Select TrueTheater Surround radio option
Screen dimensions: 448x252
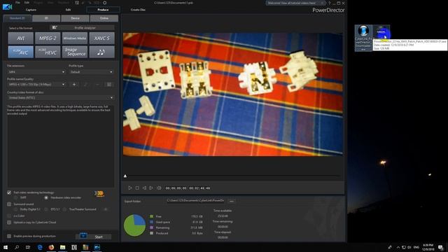point(64,209)
